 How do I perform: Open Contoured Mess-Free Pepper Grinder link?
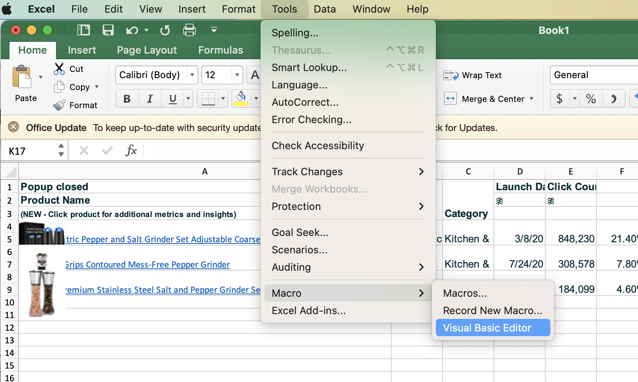pos(148,264)
